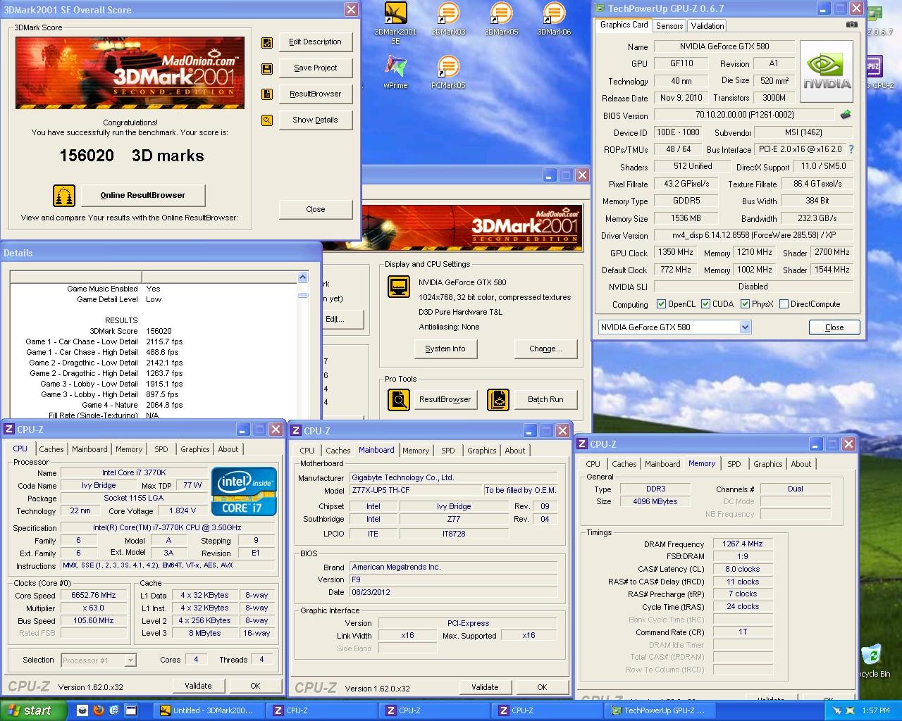Viewport: 902px width, 721px height.
Task: Click the Online ResultBrowser button
Action: [x=143, y=195]
